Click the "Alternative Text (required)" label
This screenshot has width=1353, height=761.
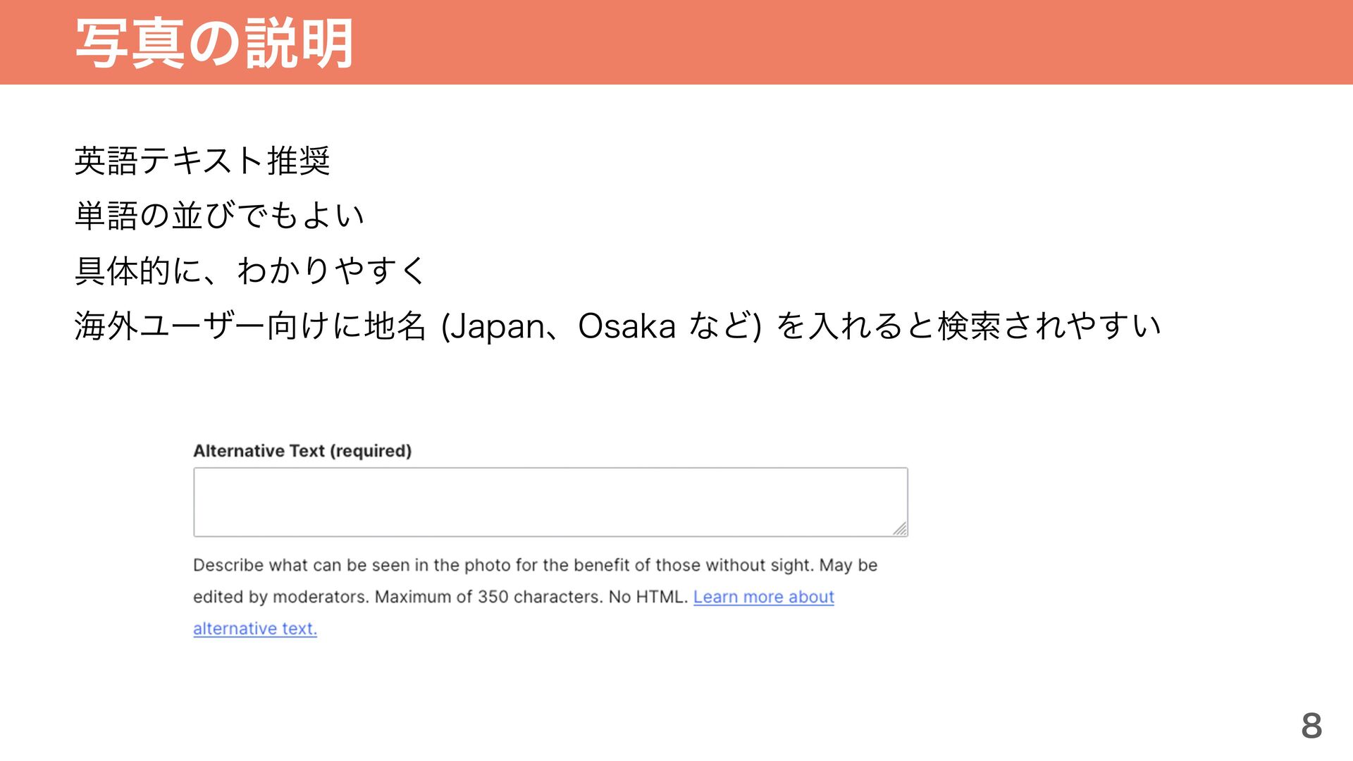302,451
